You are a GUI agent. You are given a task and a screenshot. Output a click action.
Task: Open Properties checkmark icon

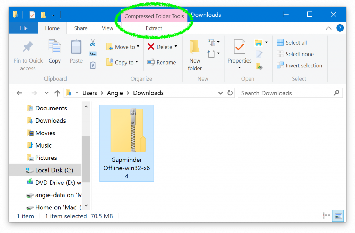[240, 47]
